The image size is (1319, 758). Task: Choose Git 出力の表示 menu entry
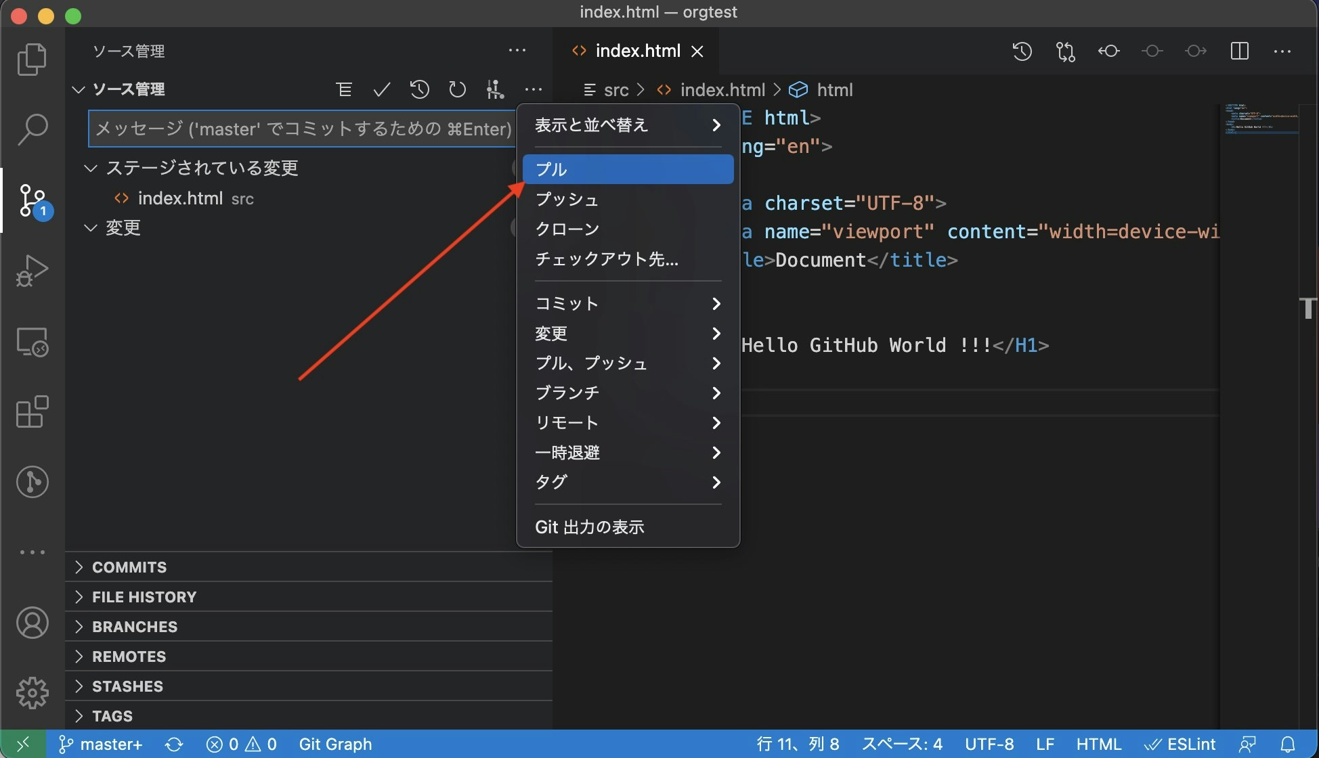point(589,527)
